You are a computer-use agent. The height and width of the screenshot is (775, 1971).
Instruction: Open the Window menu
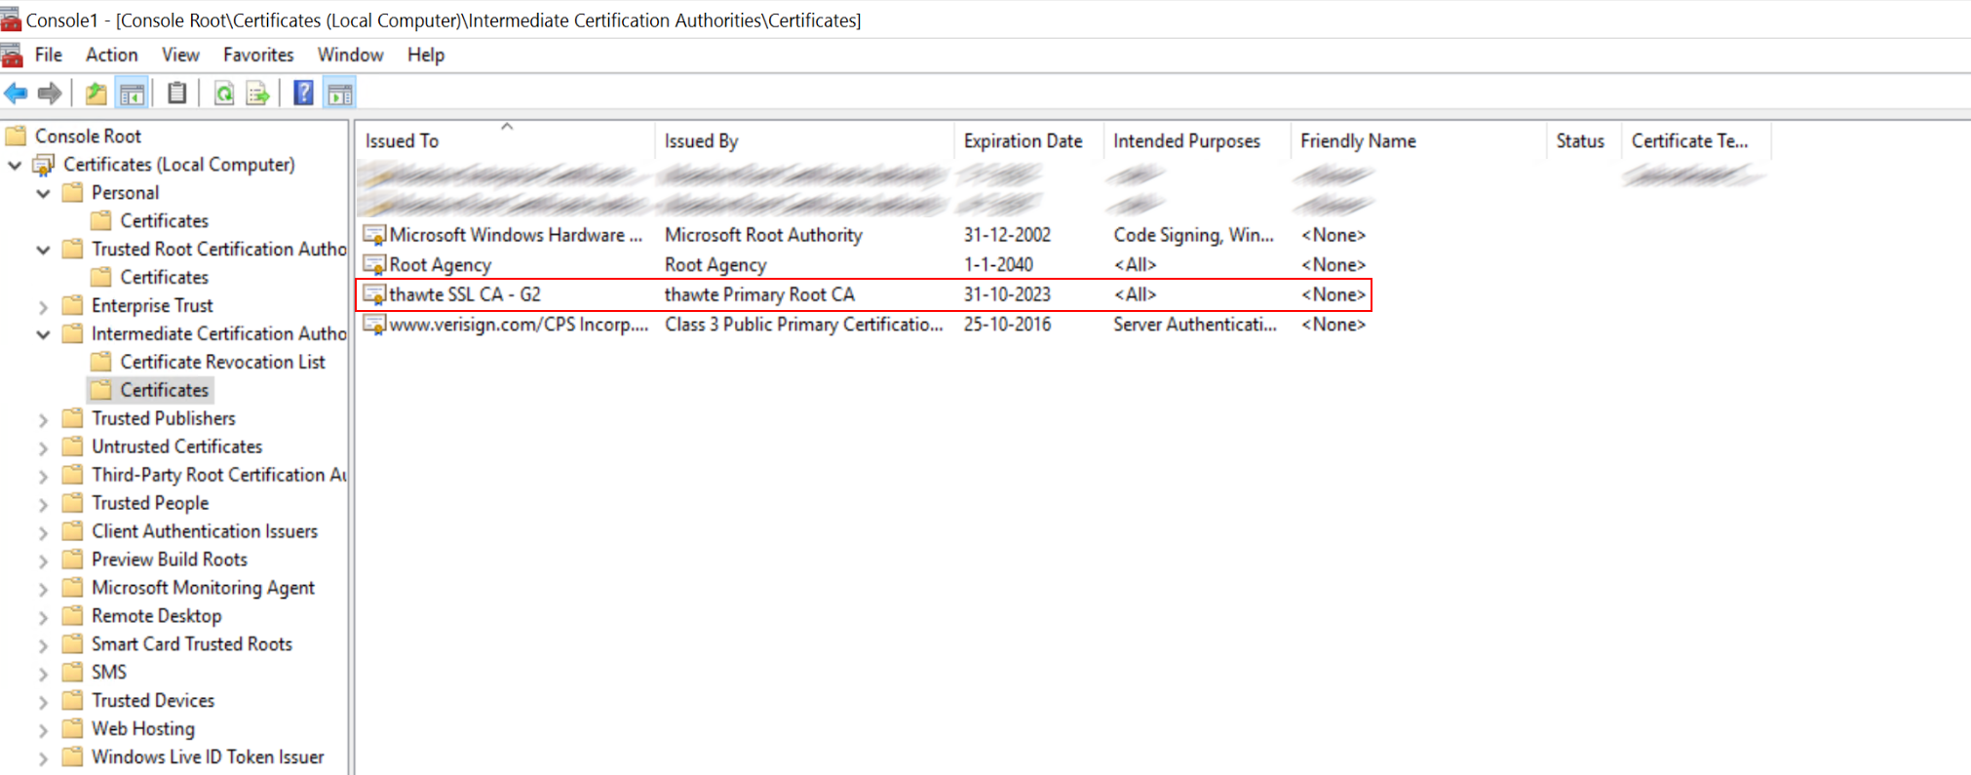pyautogui.click(x=350, y=55)
